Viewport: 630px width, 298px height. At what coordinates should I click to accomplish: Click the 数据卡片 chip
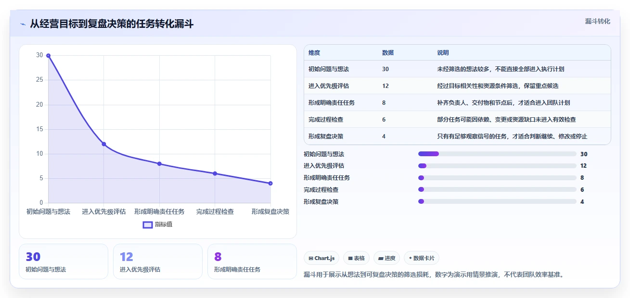click(422, 258)
